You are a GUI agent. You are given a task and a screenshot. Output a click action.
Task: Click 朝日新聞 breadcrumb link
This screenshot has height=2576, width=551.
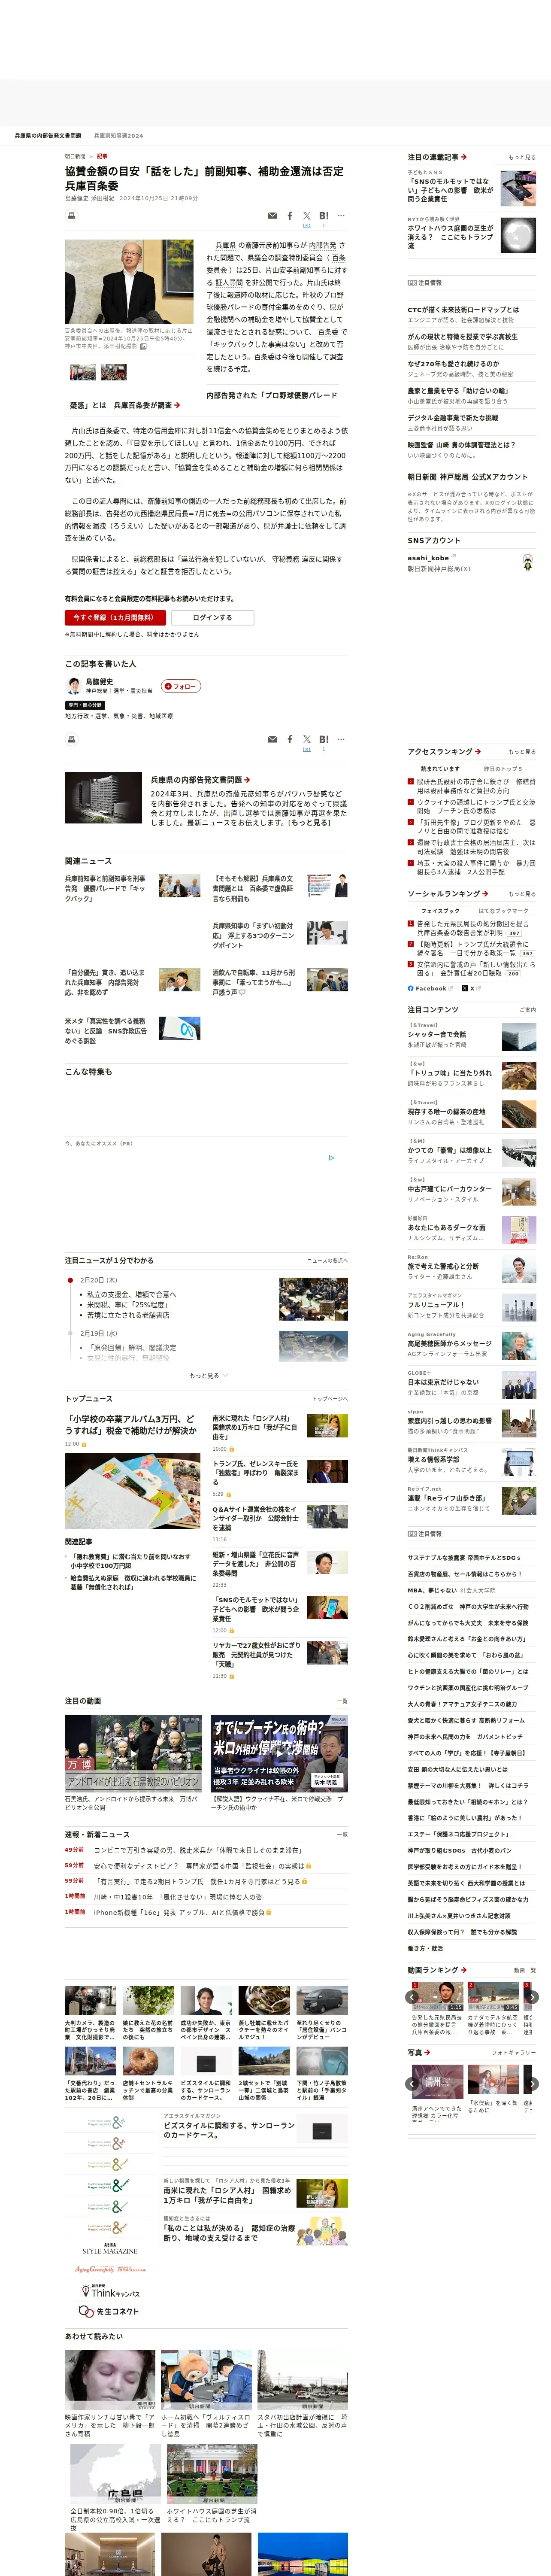coord(75,156)
